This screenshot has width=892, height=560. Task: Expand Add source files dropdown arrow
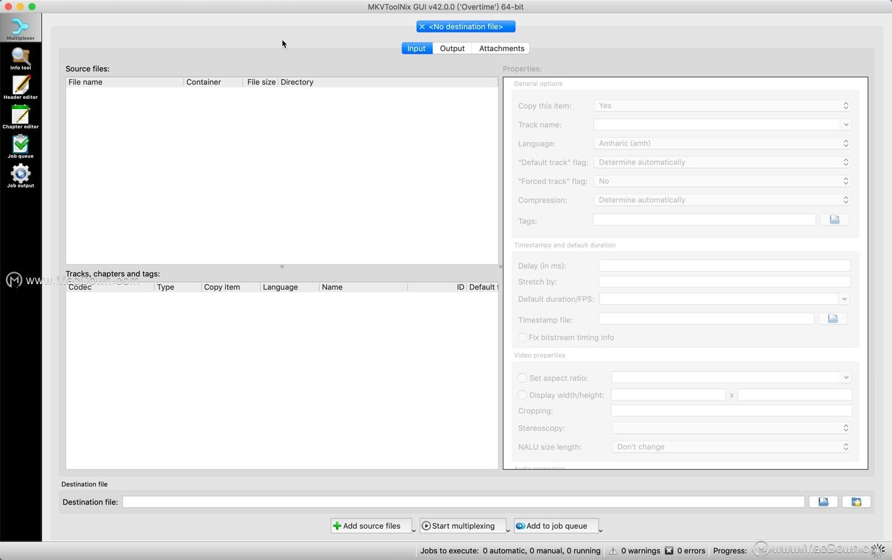tap(413, 531)
